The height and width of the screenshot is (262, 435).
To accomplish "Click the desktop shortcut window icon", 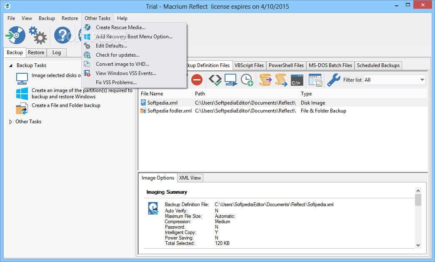I will (315, 80).
